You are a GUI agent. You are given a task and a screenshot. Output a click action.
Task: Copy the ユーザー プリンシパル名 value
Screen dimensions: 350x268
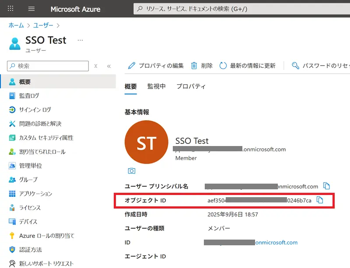(x=326, y=186)
